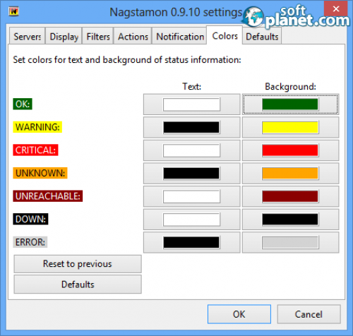This screenshot has height=336, width=353.
Task: Confirm settings with the OK button
Action: click(x=239, y=314)
